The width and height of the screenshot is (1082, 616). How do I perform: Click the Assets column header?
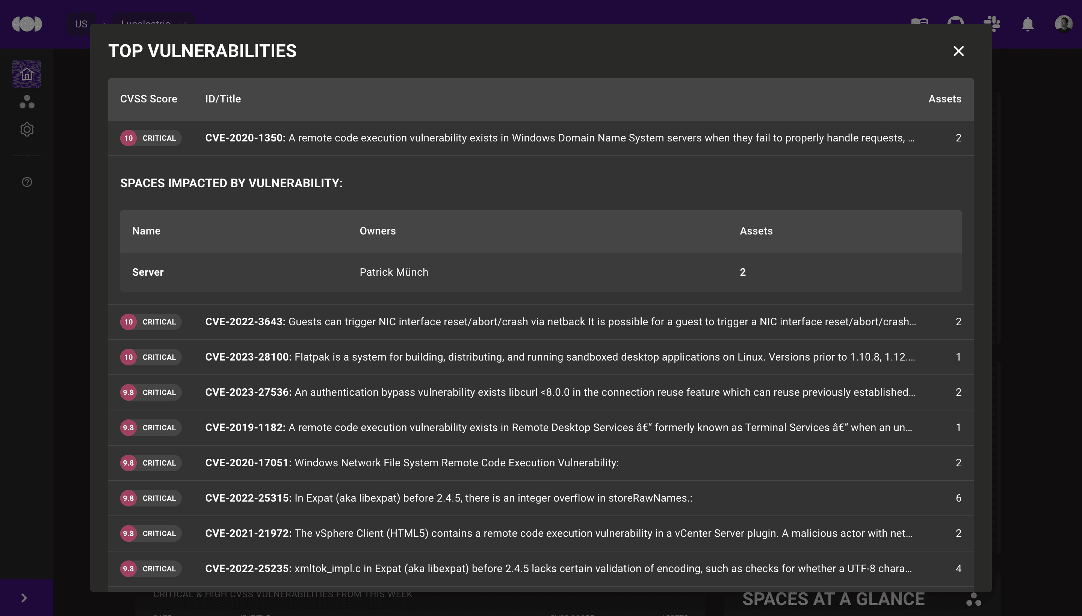[x=945, y=99]
